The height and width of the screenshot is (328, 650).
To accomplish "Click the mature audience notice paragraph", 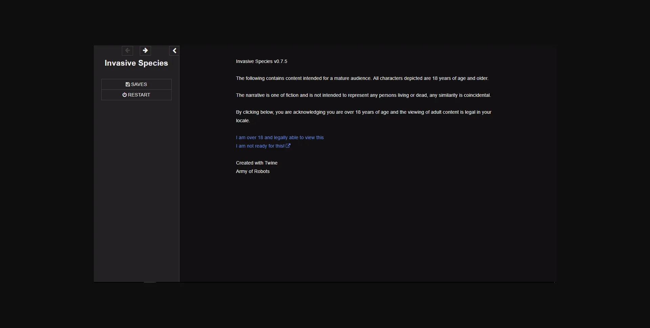I will coord(362,78).
